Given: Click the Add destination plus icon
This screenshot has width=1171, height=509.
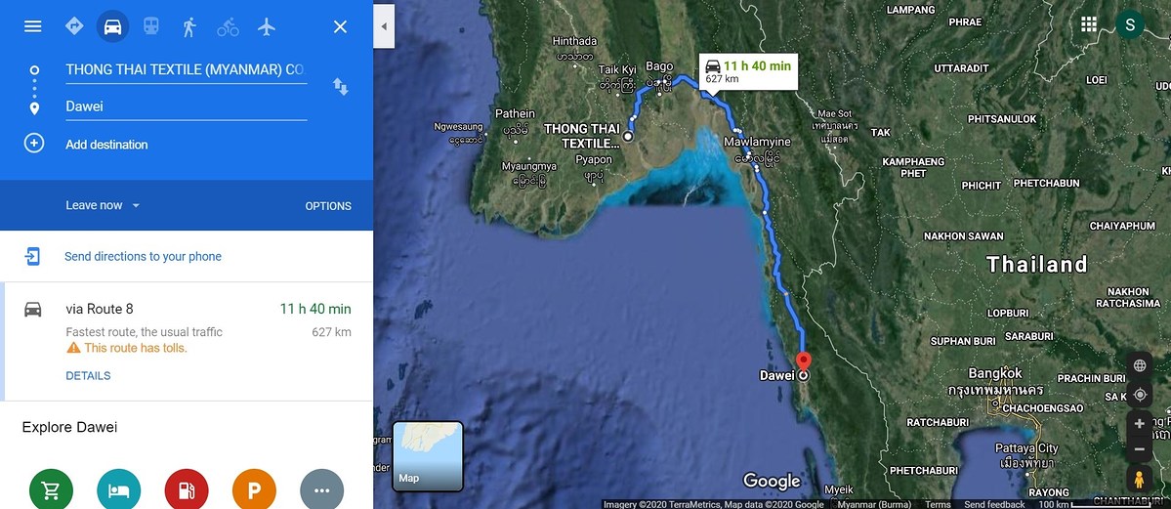Looking at the screenshot, I should click(33, 144).
